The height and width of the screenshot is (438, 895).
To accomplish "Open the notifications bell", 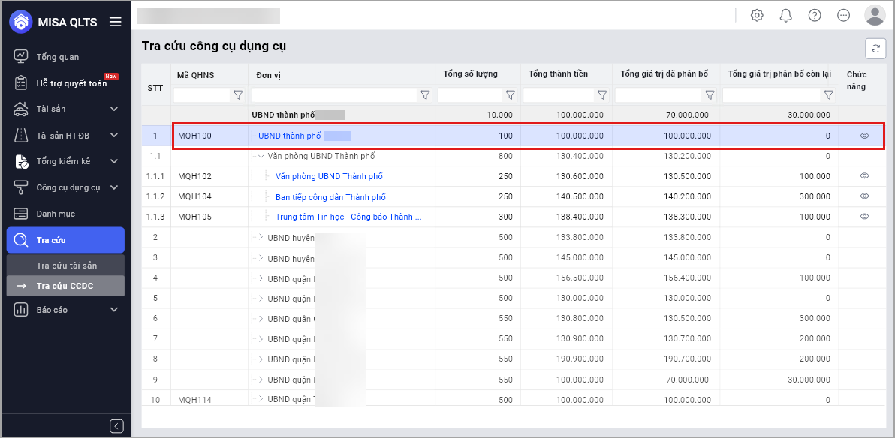I will [785, 15].
